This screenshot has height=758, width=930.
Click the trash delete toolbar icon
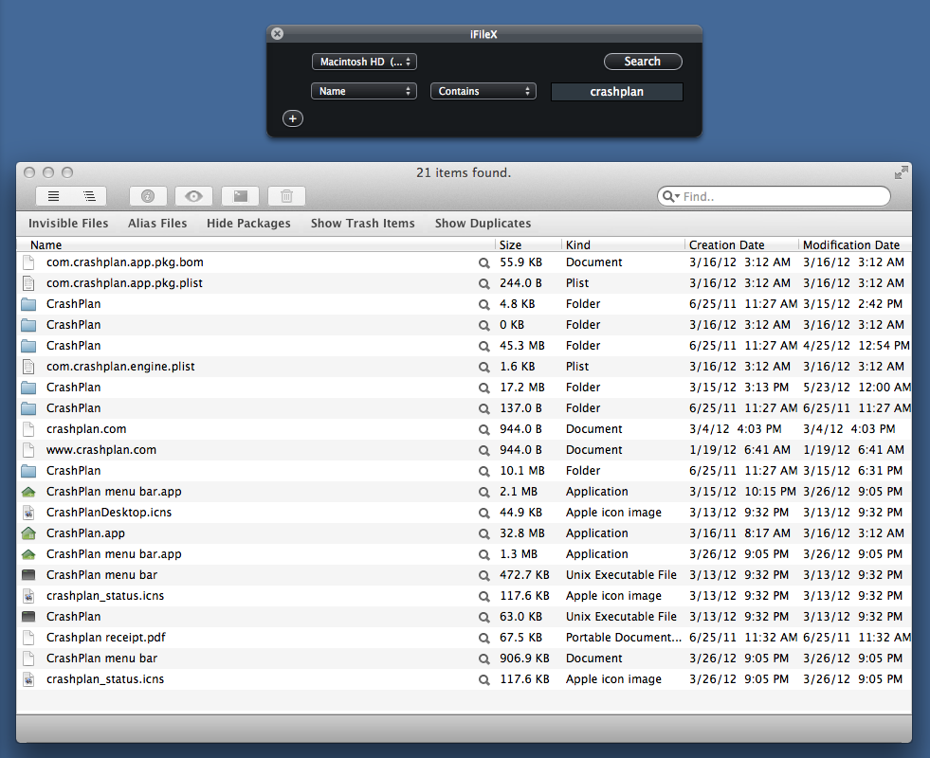[286, 196]
